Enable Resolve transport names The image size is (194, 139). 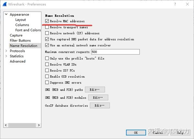[47, 27]
